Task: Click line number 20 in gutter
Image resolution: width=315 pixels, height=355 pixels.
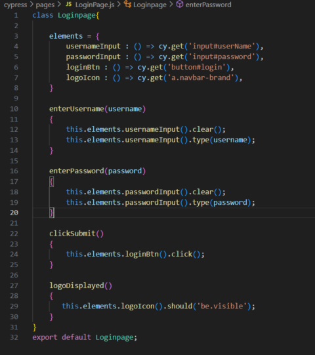Action: tap(14, 213)
